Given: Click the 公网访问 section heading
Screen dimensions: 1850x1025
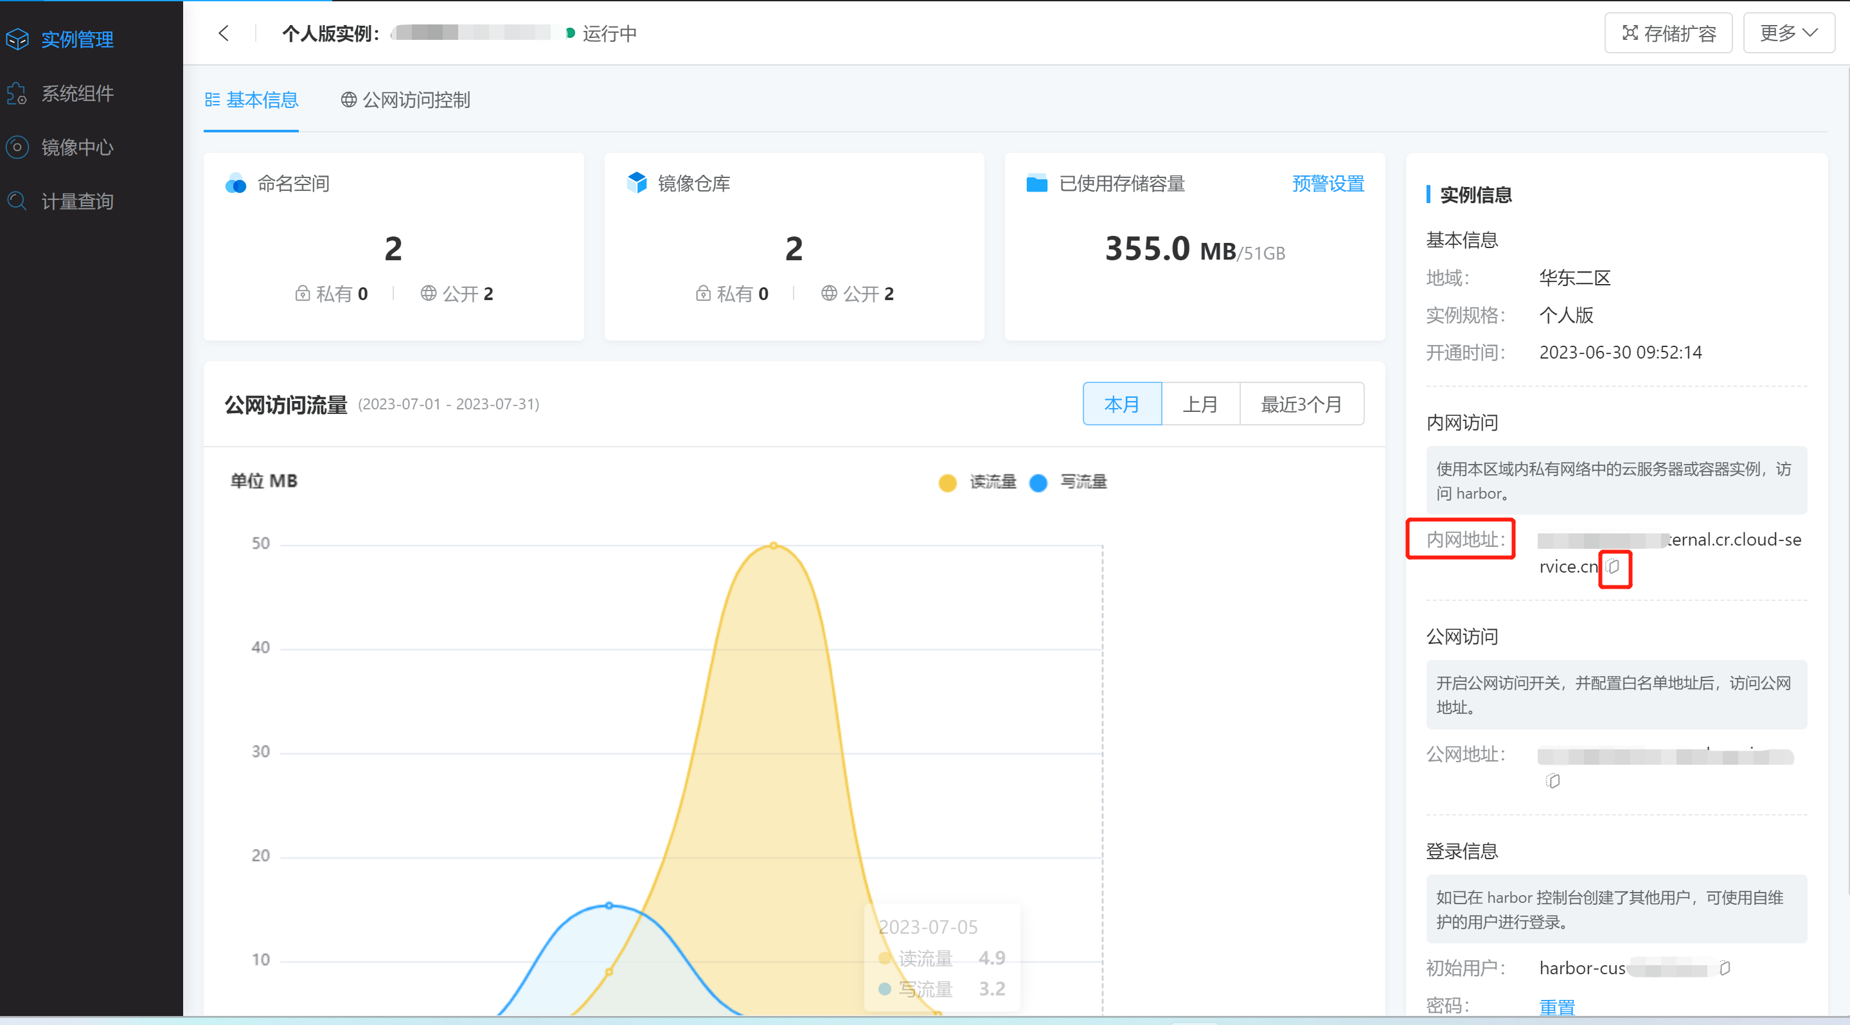Looking at the screenshot, I should coord(1461,636).
